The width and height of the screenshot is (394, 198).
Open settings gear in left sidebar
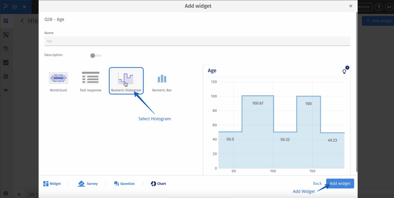tap(6, 193)
